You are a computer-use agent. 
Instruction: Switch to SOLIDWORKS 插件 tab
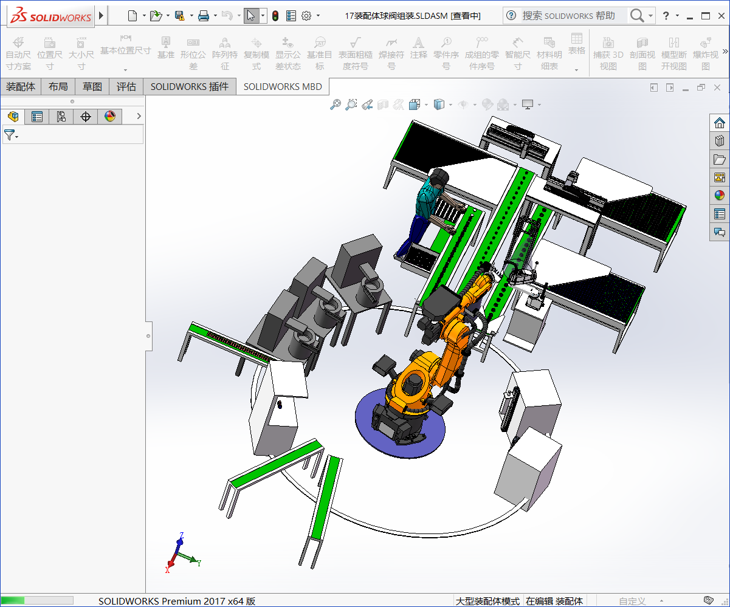pyautogui.click(x=190, y=86)
